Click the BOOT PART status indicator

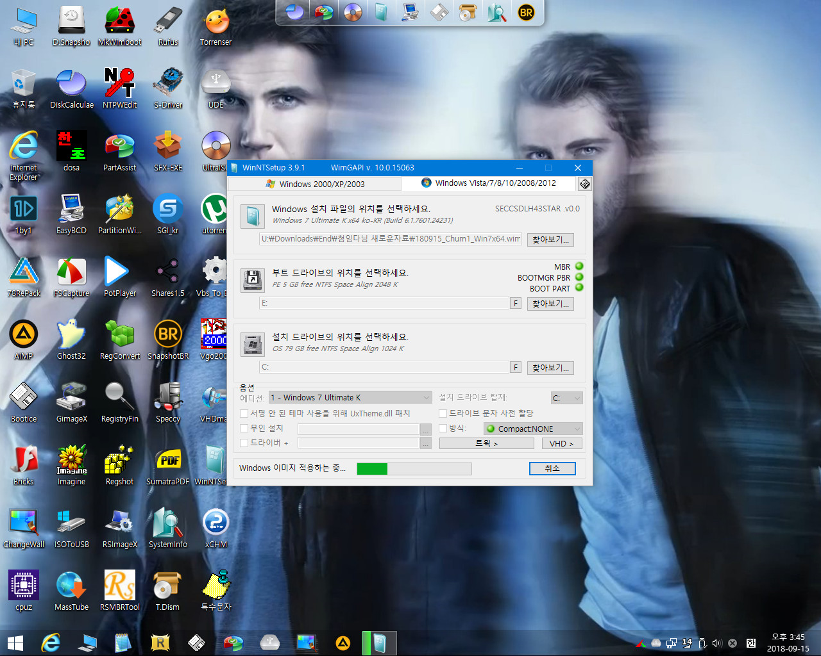[x=579, y=288]
